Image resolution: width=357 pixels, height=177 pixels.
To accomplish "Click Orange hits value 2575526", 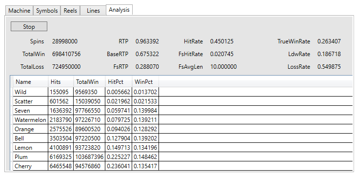I will (61, 129).
